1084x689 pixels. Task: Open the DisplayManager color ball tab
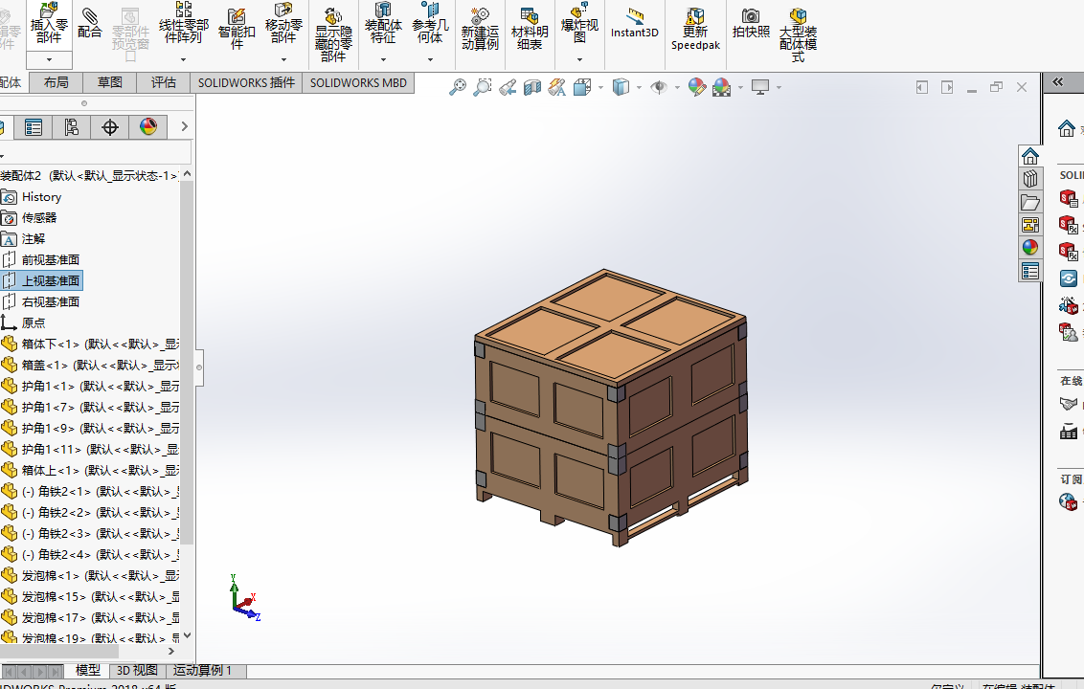[x=147, y=127]
